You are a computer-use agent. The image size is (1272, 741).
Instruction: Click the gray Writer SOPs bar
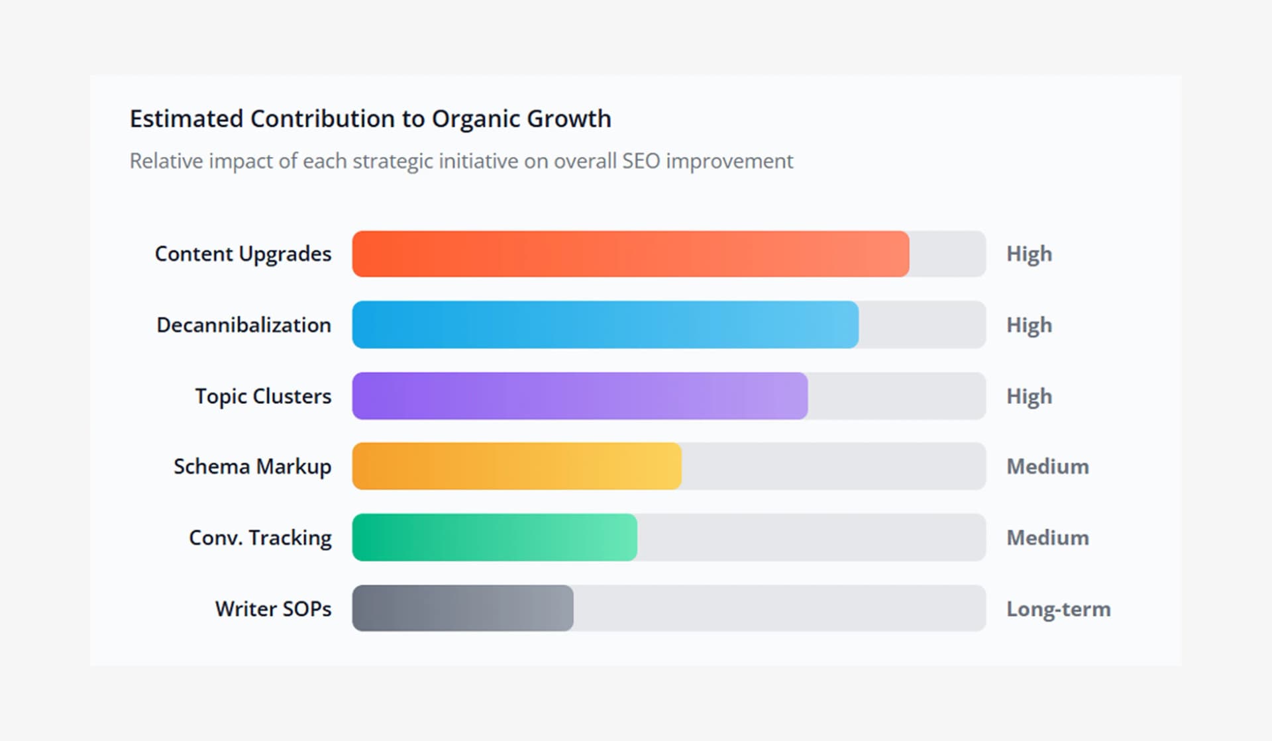pos(462,608)
